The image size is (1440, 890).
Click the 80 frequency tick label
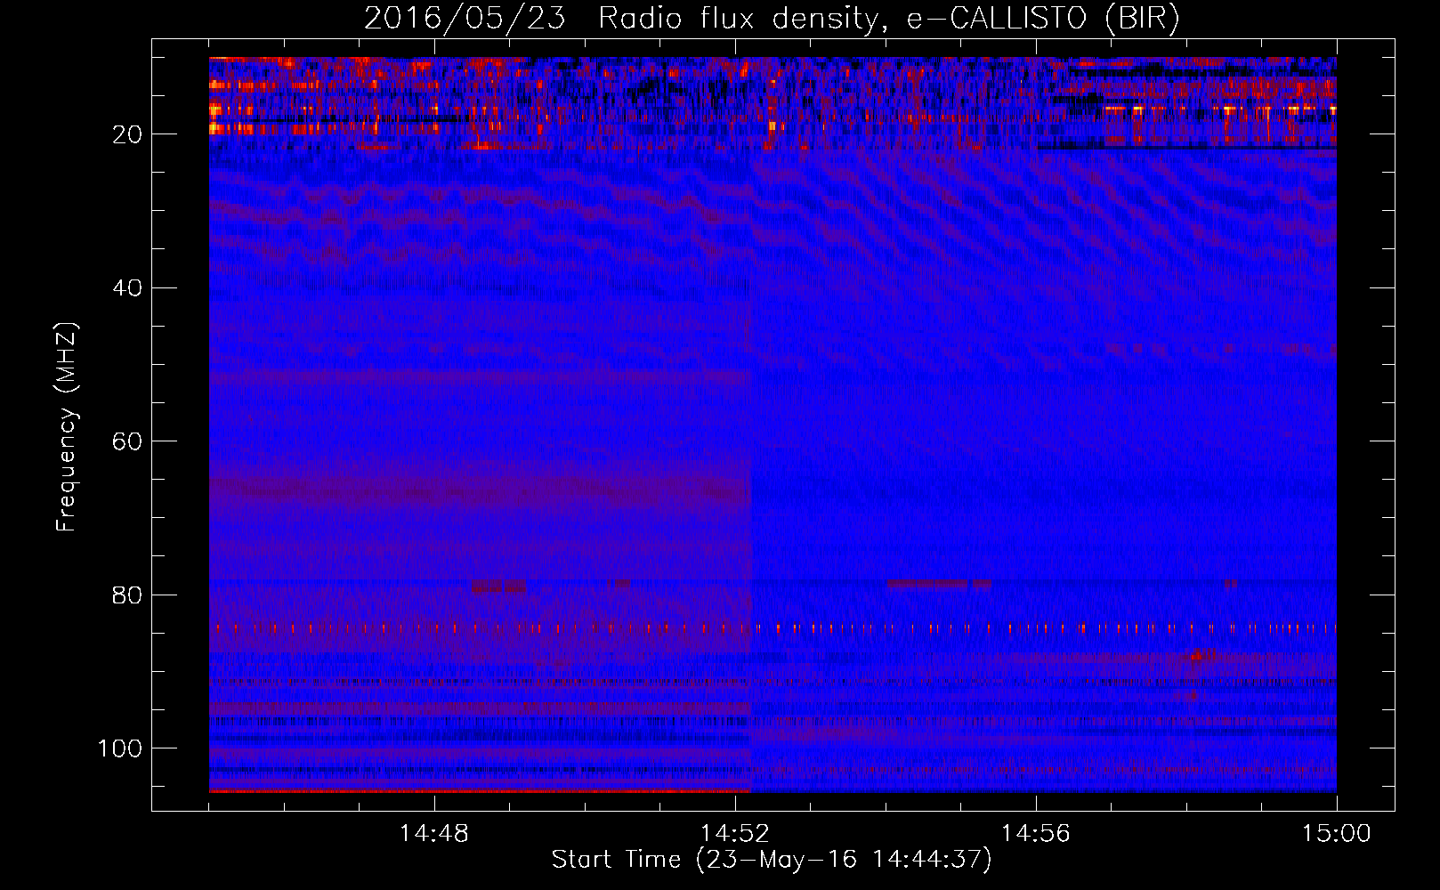128,595
